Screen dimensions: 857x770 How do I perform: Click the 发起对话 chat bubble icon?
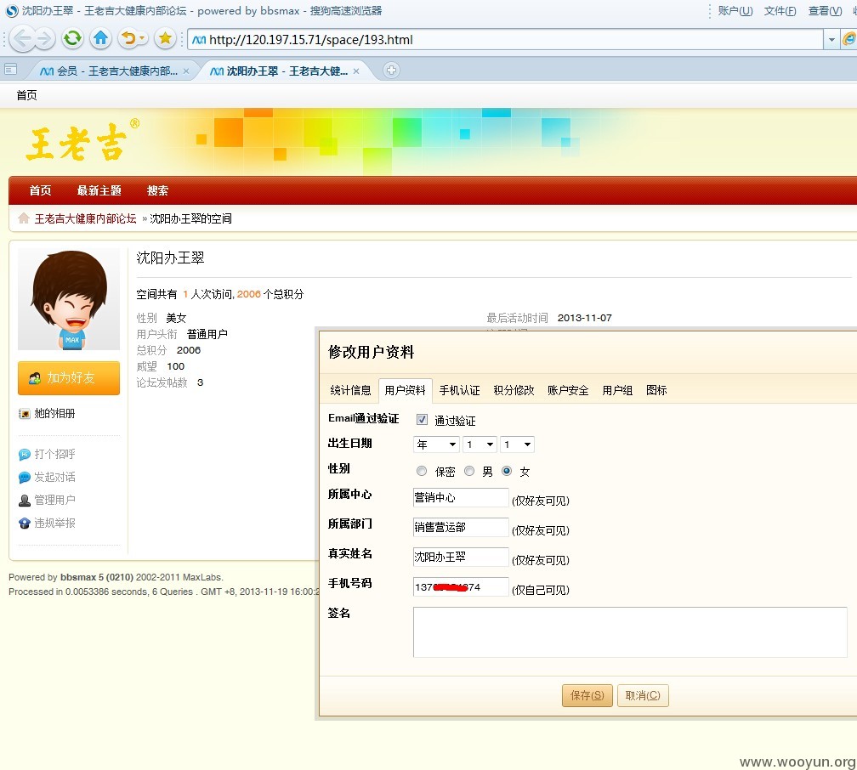pos(24,478)
